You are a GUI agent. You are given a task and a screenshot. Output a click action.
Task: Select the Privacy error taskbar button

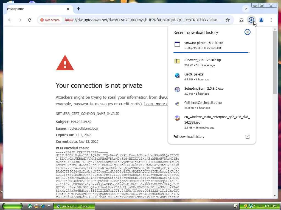click(x=74, y=206)
